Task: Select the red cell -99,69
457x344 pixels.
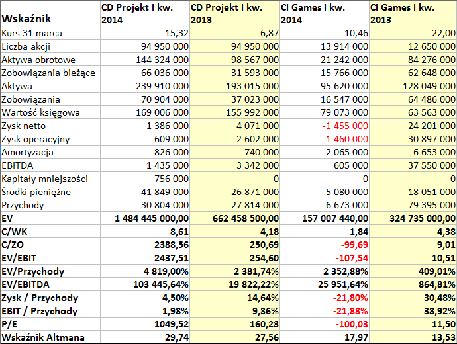Action: pos(325,245)
